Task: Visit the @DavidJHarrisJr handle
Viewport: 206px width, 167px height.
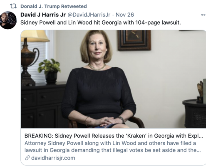Action: click(89, 15)
